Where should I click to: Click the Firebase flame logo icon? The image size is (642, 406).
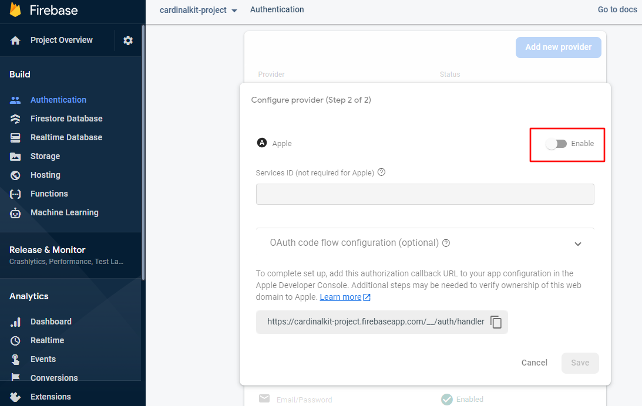coord(15,10)
